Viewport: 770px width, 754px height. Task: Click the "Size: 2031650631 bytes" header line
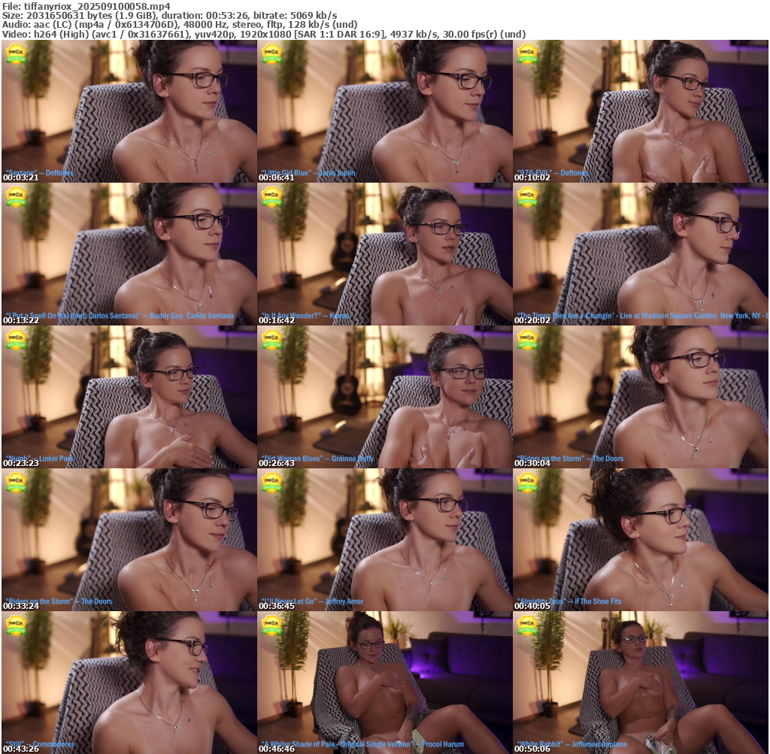point(169,16)
